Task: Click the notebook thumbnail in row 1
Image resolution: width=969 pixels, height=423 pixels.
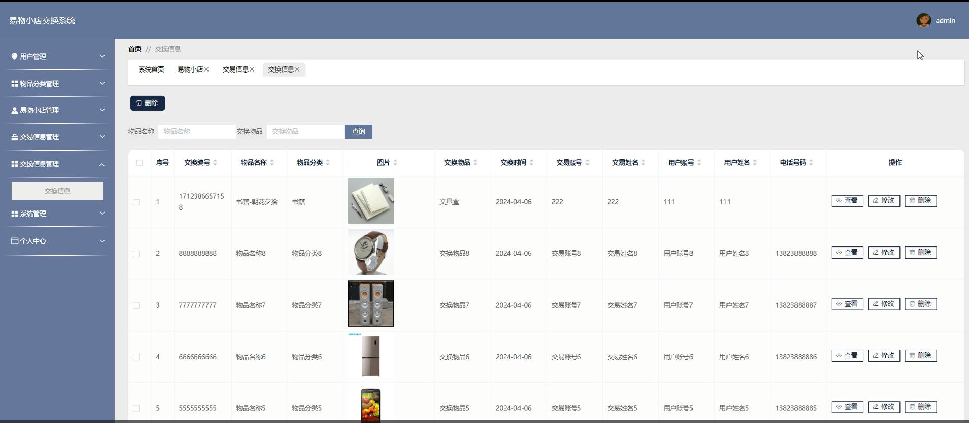Action: [x=371, y=201]
